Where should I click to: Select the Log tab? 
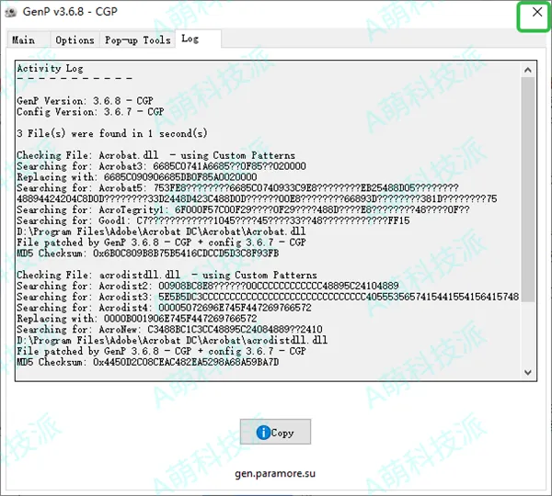[198, 39]
